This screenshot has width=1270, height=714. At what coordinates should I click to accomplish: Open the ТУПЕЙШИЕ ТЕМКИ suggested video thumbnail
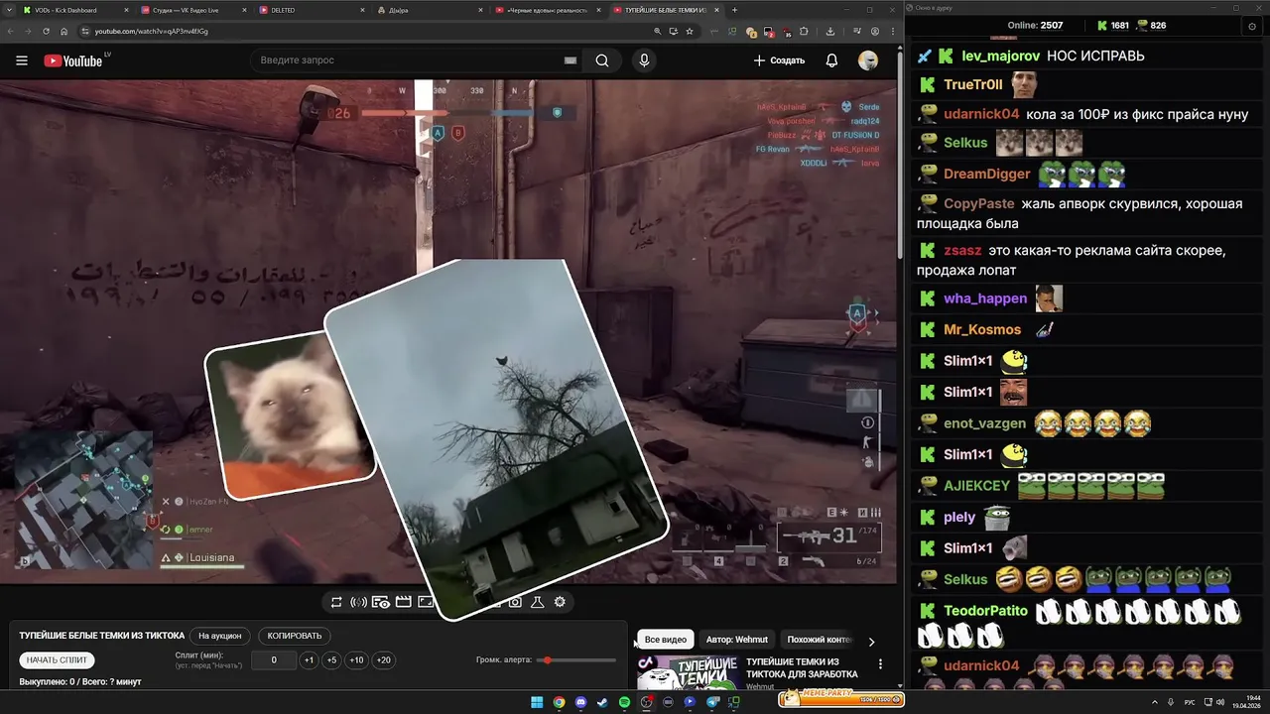tap(687, 672)
